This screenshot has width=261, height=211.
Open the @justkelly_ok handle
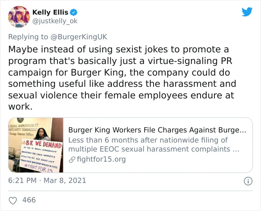(x=55, y=21)
